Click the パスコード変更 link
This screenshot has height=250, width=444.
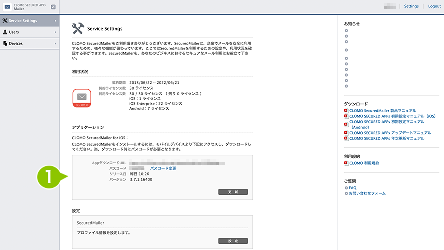[163, 168]
